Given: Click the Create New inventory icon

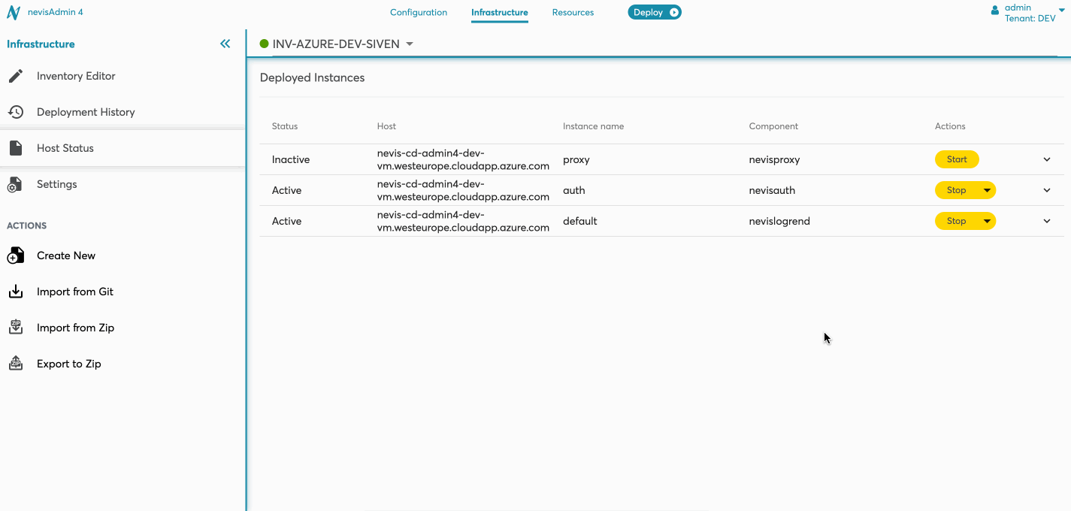Looking at the screenshot, I should pyautogui.click(x=16, y=256).
